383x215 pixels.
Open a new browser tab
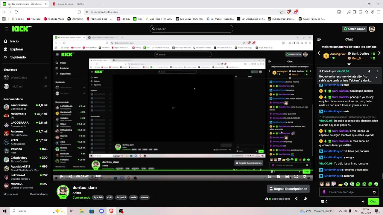pyautogui.click(x=102, y=4)
